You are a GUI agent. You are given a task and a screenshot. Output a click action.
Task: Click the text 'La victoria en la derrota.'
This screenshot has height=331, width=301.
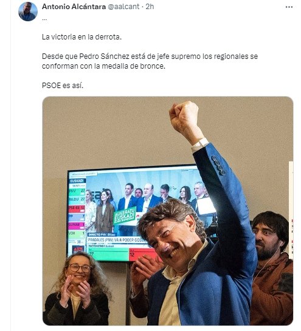82,37
